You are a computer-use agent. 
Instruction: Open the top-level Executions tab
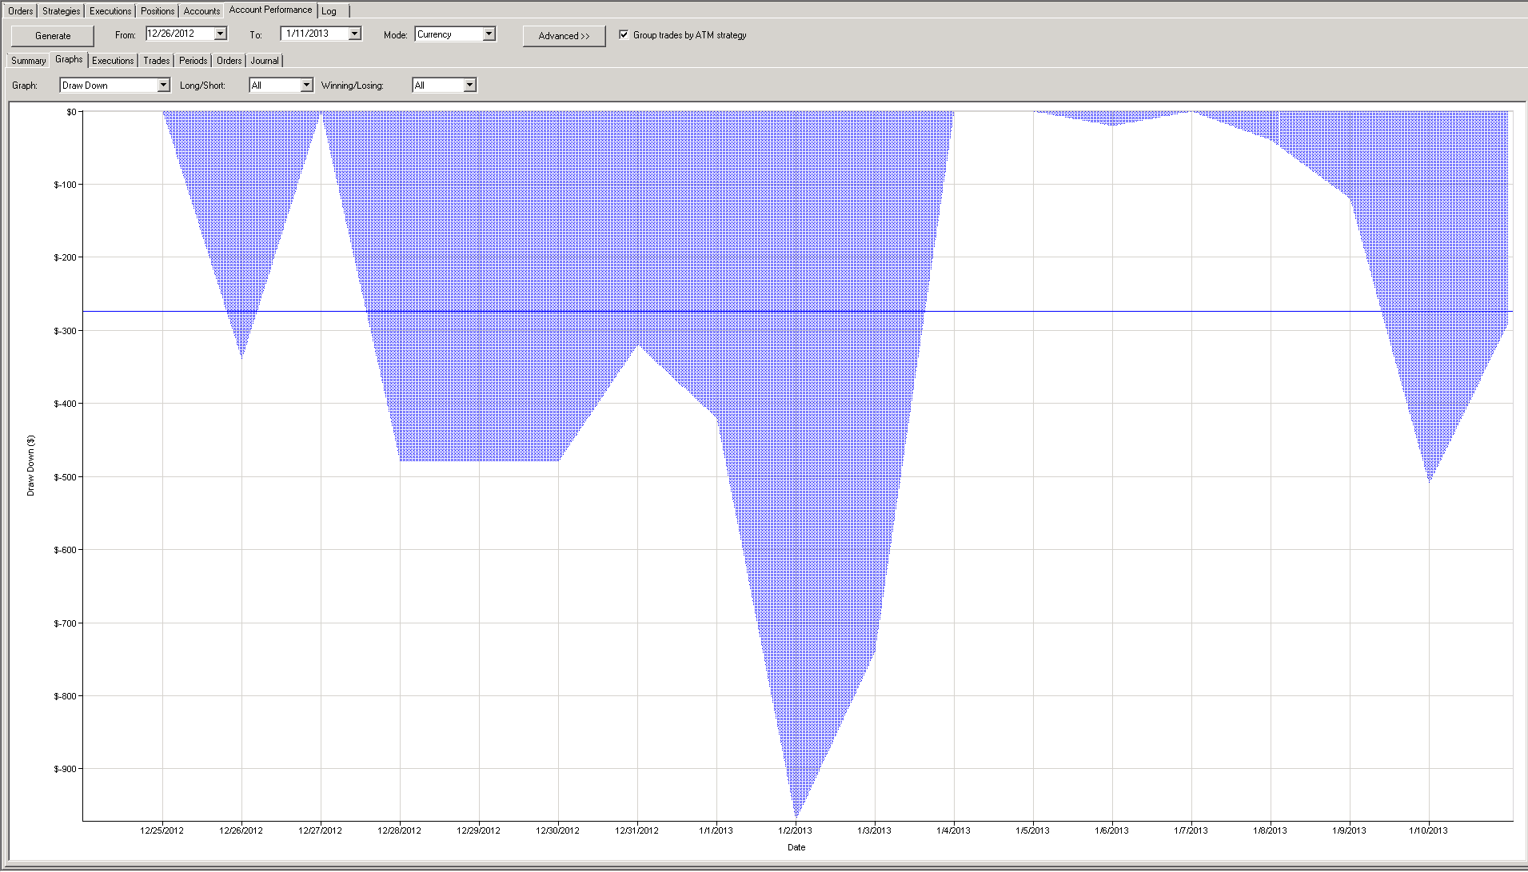[110, 11]
